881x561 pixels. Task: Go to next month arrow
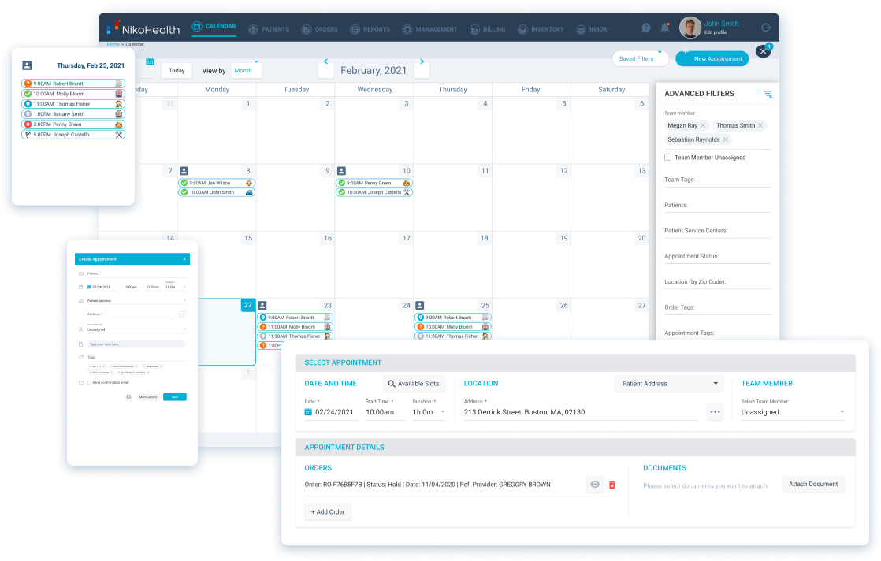(422, 61)
